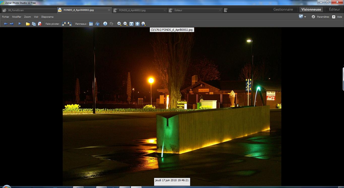Show image information with the blue i icon
The height and width of the screenshot is (188, 344).
105,24
